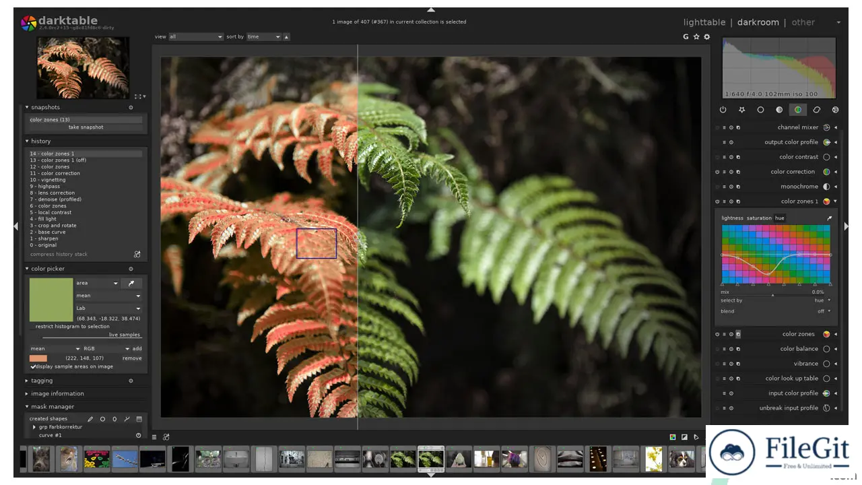The image size is (862, 485).
Task: Open global preferences gear icon
Action: tap(706, 36)
